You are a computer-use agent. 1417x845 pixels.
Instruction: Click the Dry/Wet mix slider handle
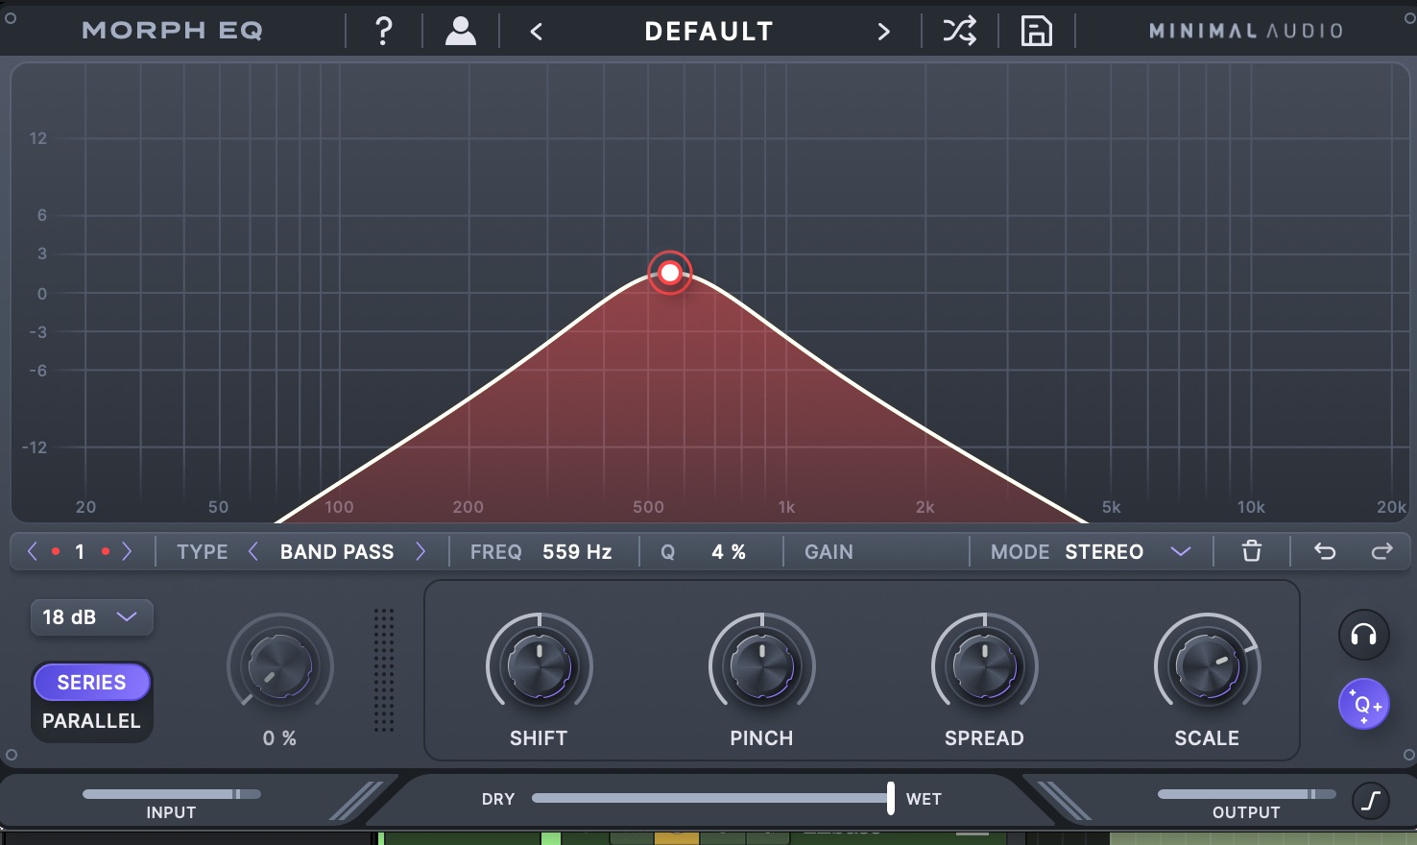tap(891, 798)
